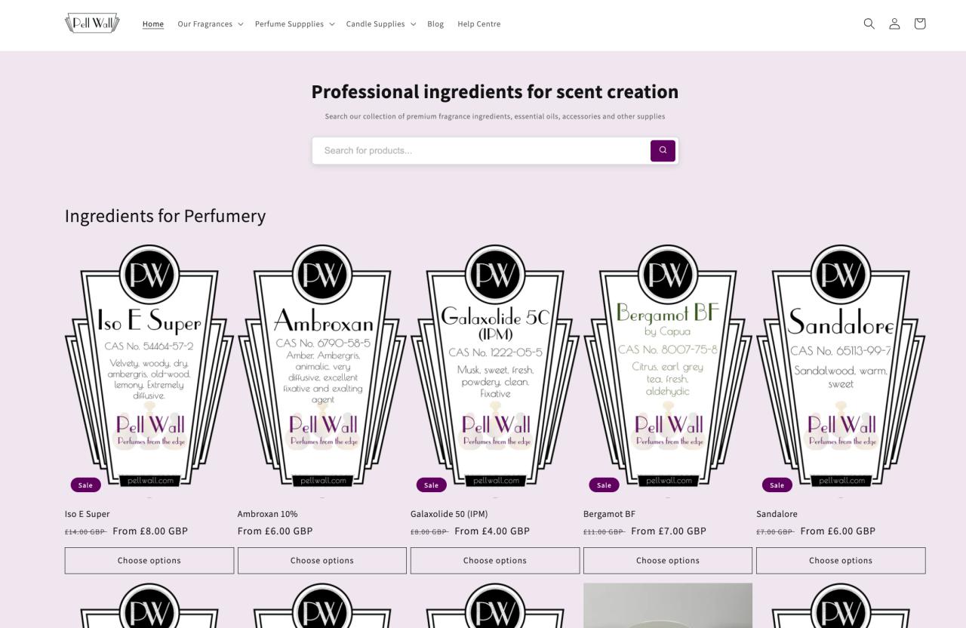Screen dimensions: 966x628
Task: Open the Ambroxan 10% title link
Action: [x=268, y=514]
